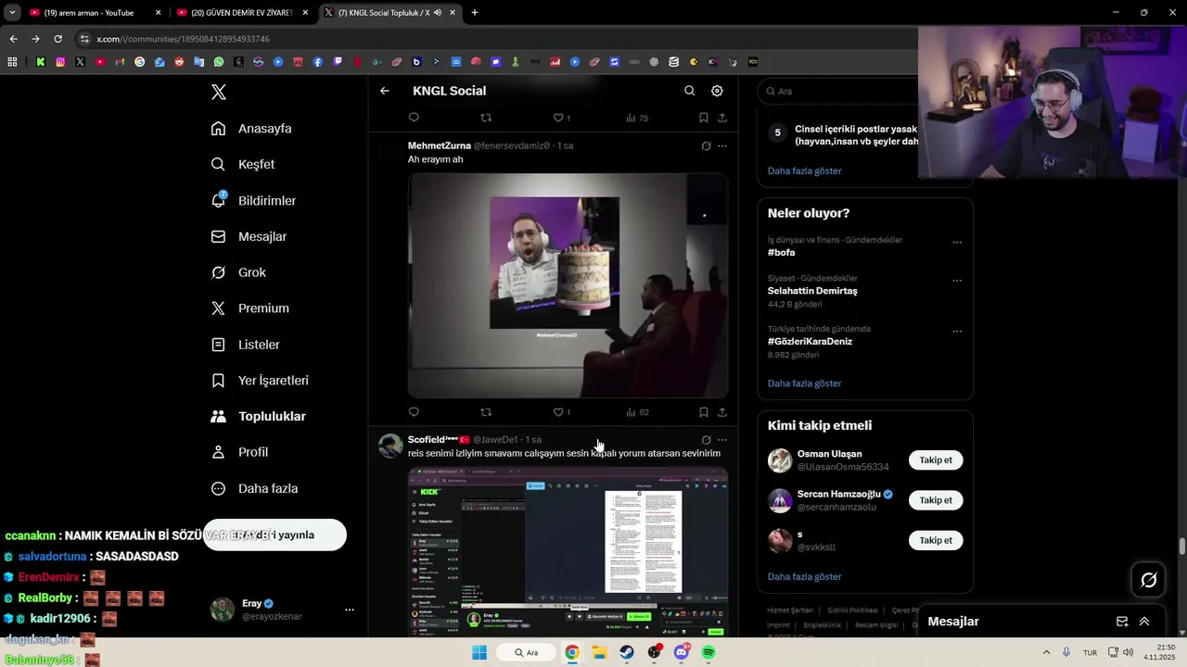Open a new browser tab
This screenshot has height=667, width=1187.
pos(475,13)
